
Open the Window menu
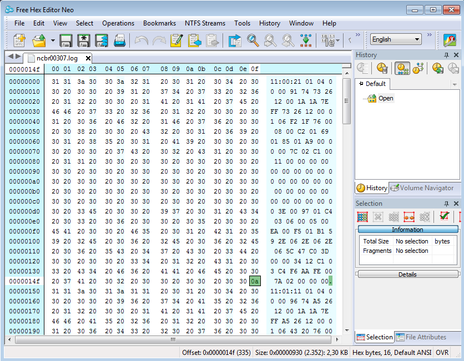click(301, 23)
